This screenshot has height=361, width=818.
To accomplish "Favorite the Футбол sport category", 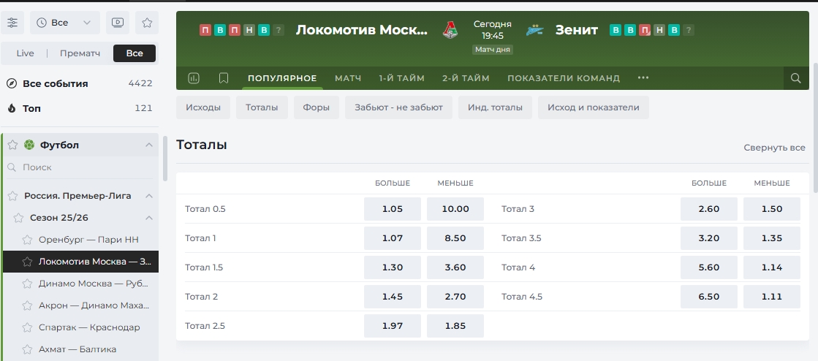I will [12, 145].
